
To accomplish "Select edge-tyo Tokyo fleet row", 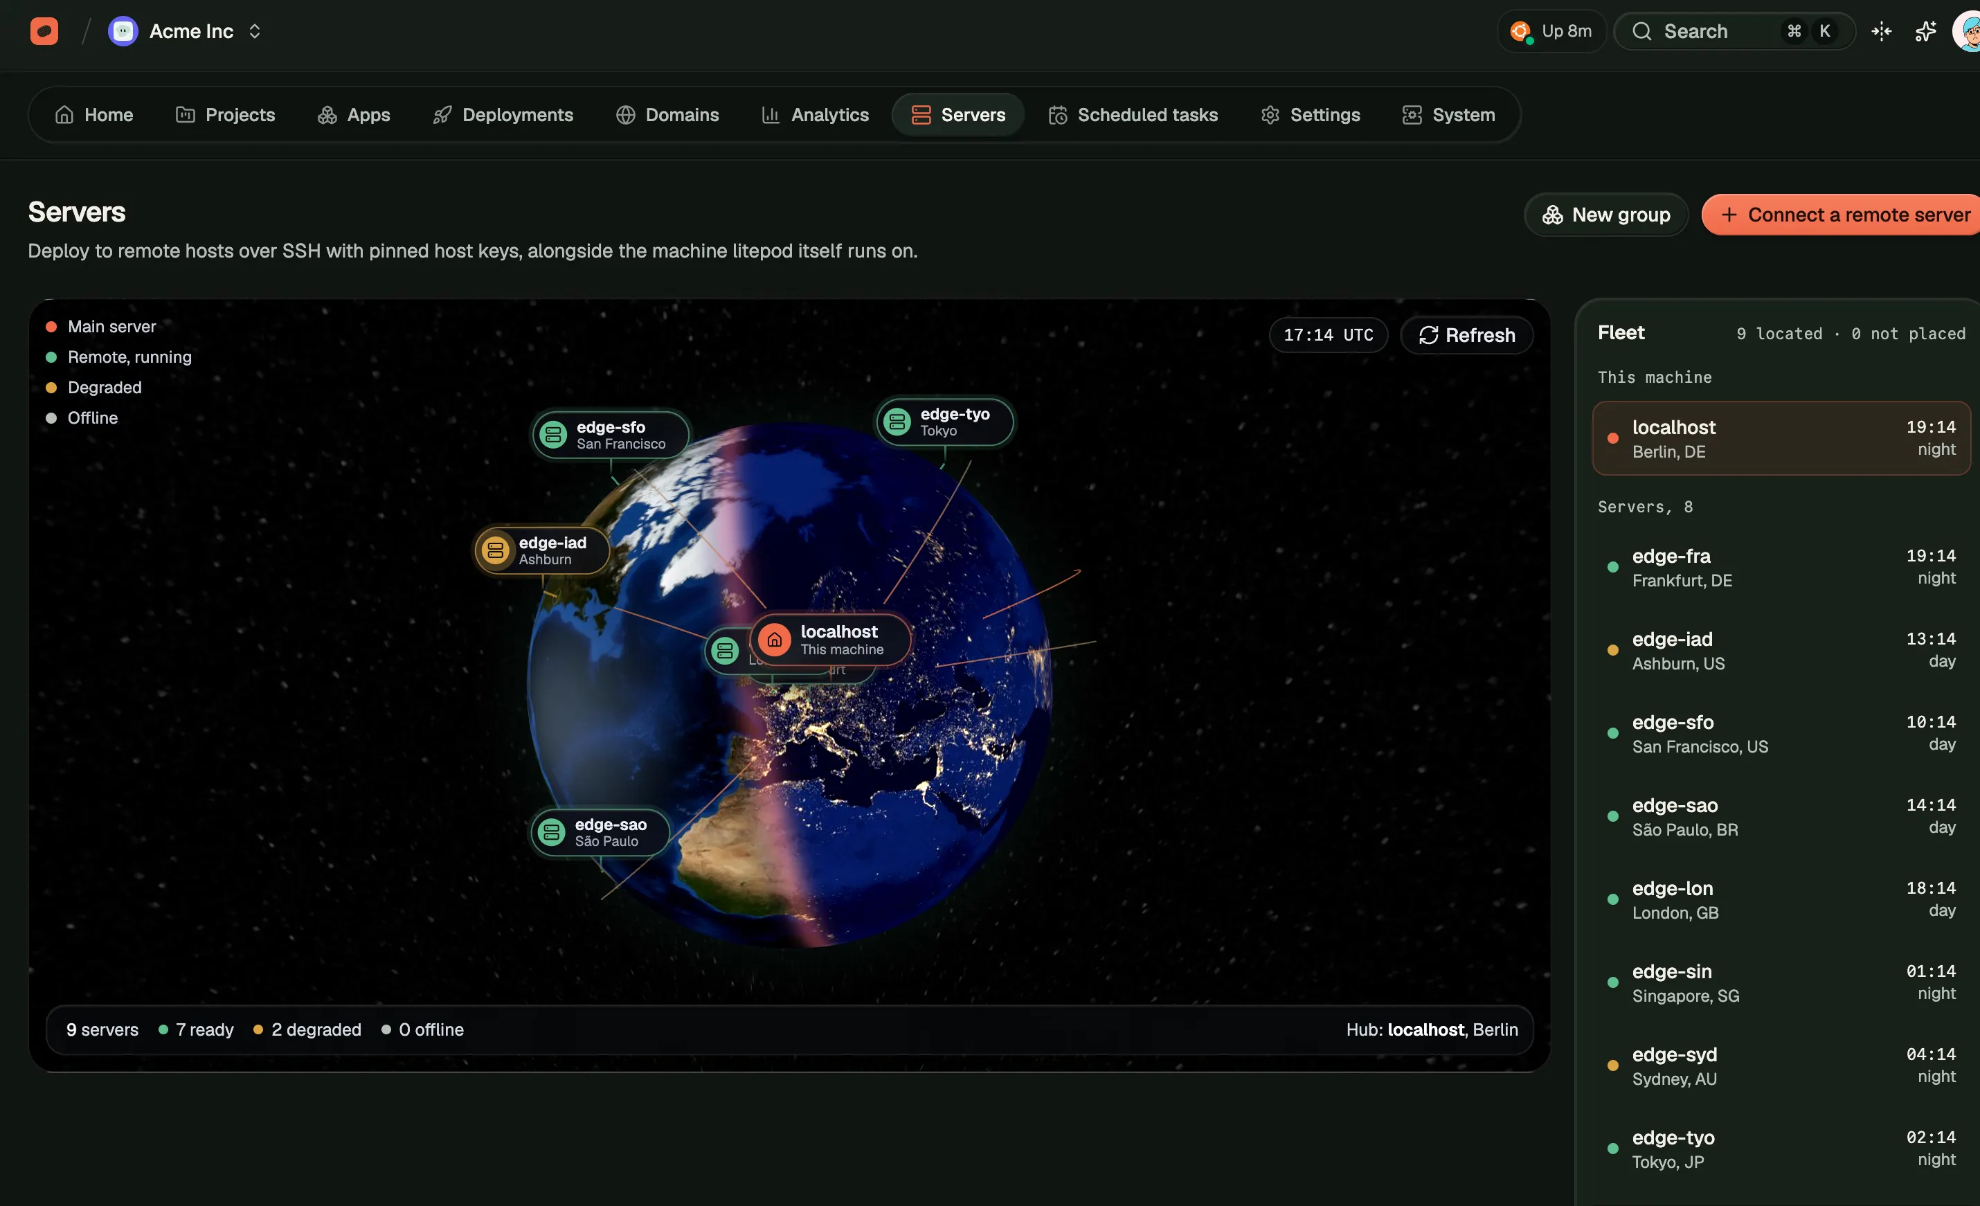I will click(1781, 1148).
